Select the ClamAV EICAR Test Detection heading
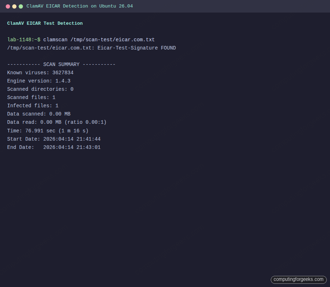 [45, 23]
